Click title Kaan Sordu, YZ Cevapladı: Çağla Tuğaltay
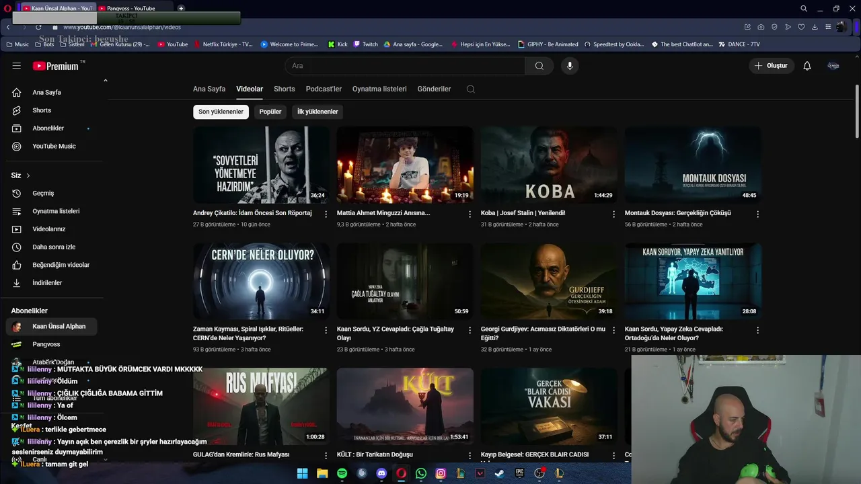Screen dimensions: 861x484 click(396, 333)
